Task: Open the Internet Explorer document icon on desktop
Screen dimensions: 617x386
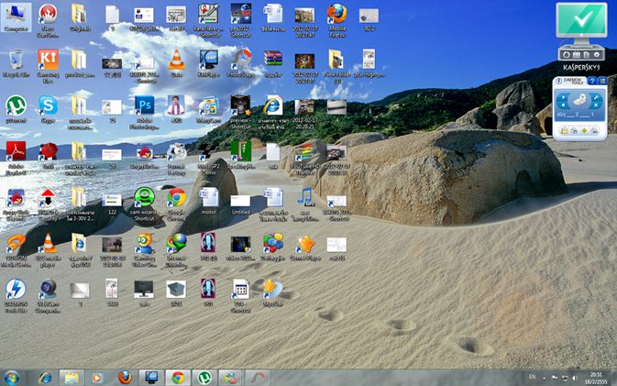Action: (x=273, y=105)
